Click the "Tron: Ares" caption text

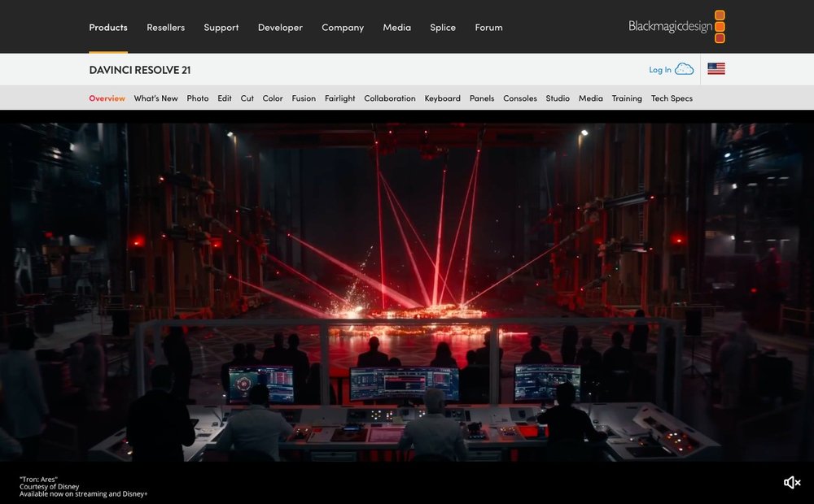[38, 480]
